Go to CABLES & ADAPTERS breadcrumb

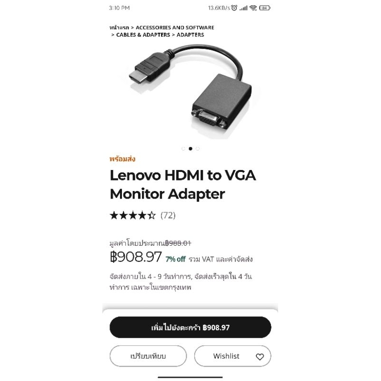[x=143, y=35]
